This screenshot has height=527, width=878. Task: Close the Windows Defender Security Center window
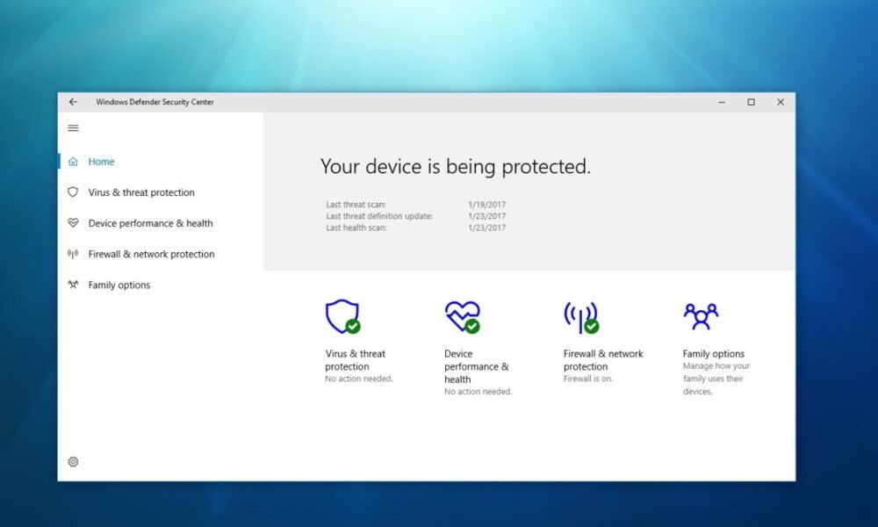click(780, 102)
